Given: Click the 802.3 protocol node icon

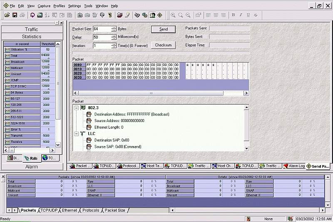Looking at the screenshot, I should 83,108.
